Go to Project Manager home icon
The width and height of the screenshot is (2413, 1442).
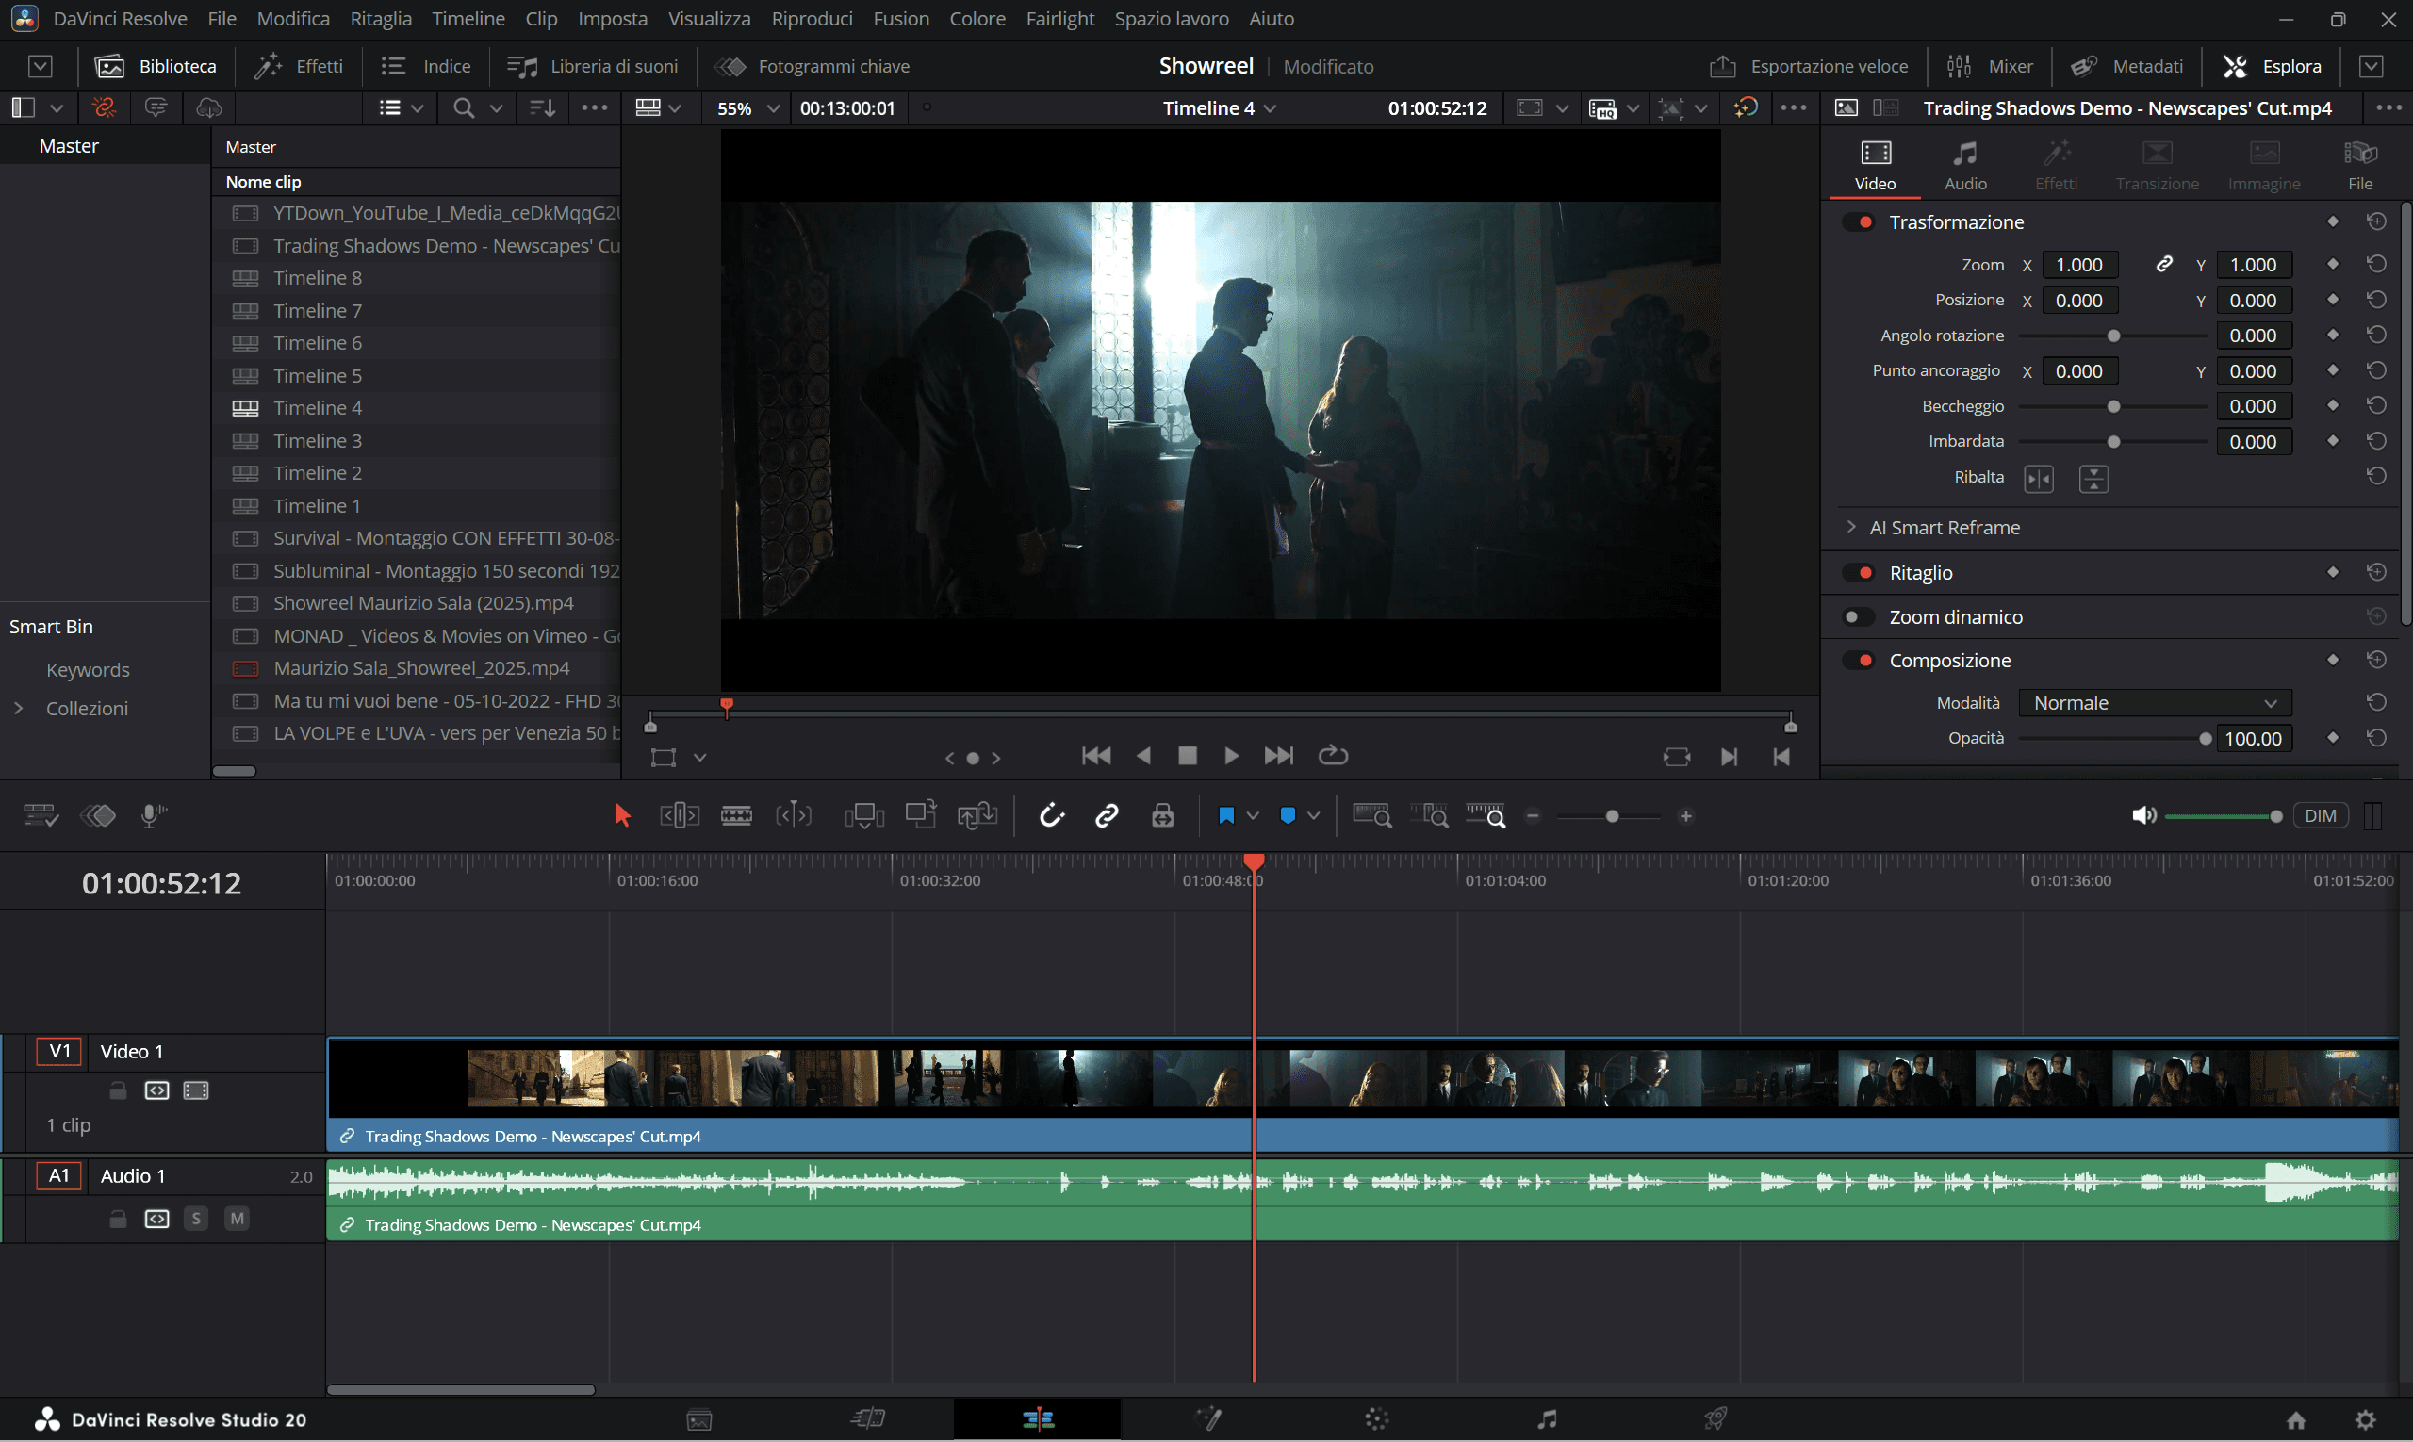click(2296, 1420)
